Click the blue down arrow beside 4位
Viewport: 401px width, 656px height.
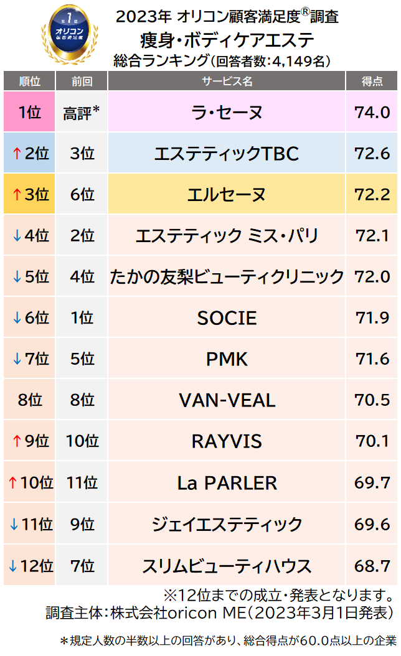(17, 236)
